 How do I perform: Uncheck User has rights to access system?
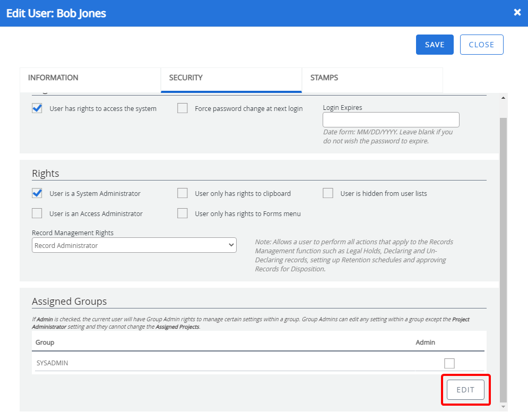coord(37,108)
